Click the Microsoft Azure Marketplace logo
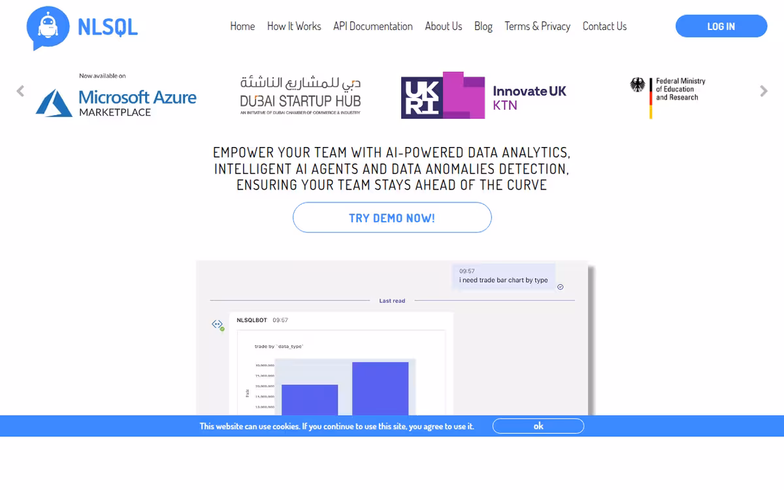This screenshot has width=784, height=490. (116, 95)
